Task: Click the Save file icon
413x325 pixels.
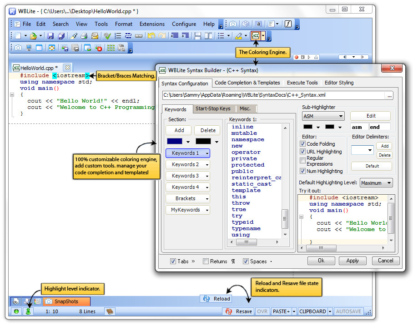Action: point(50,36)
